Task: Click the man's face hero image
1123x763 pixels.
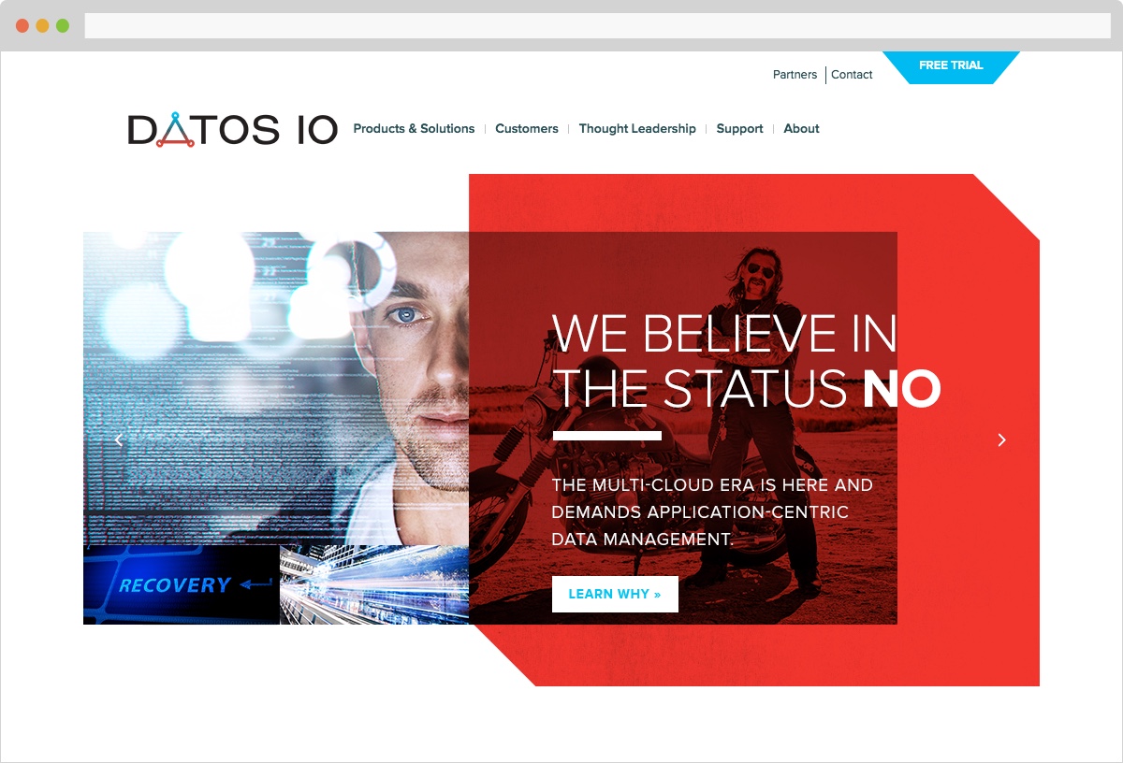Action: (x=276, y=388)
